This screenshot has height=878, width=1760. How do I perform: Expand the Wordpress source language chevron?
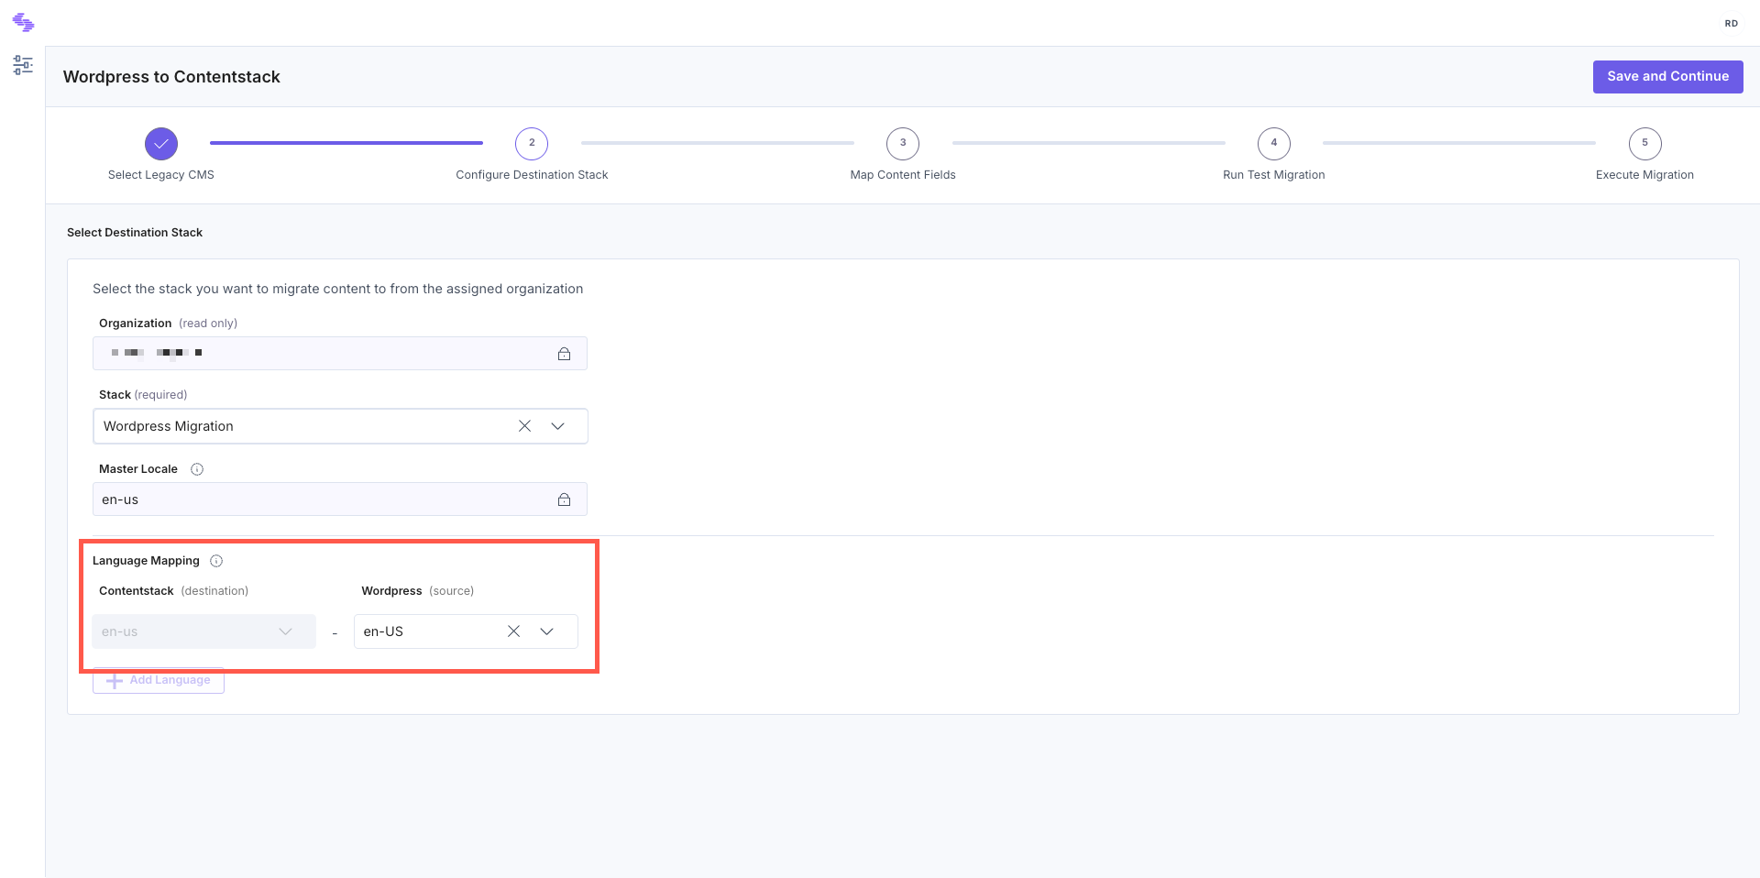547,631
